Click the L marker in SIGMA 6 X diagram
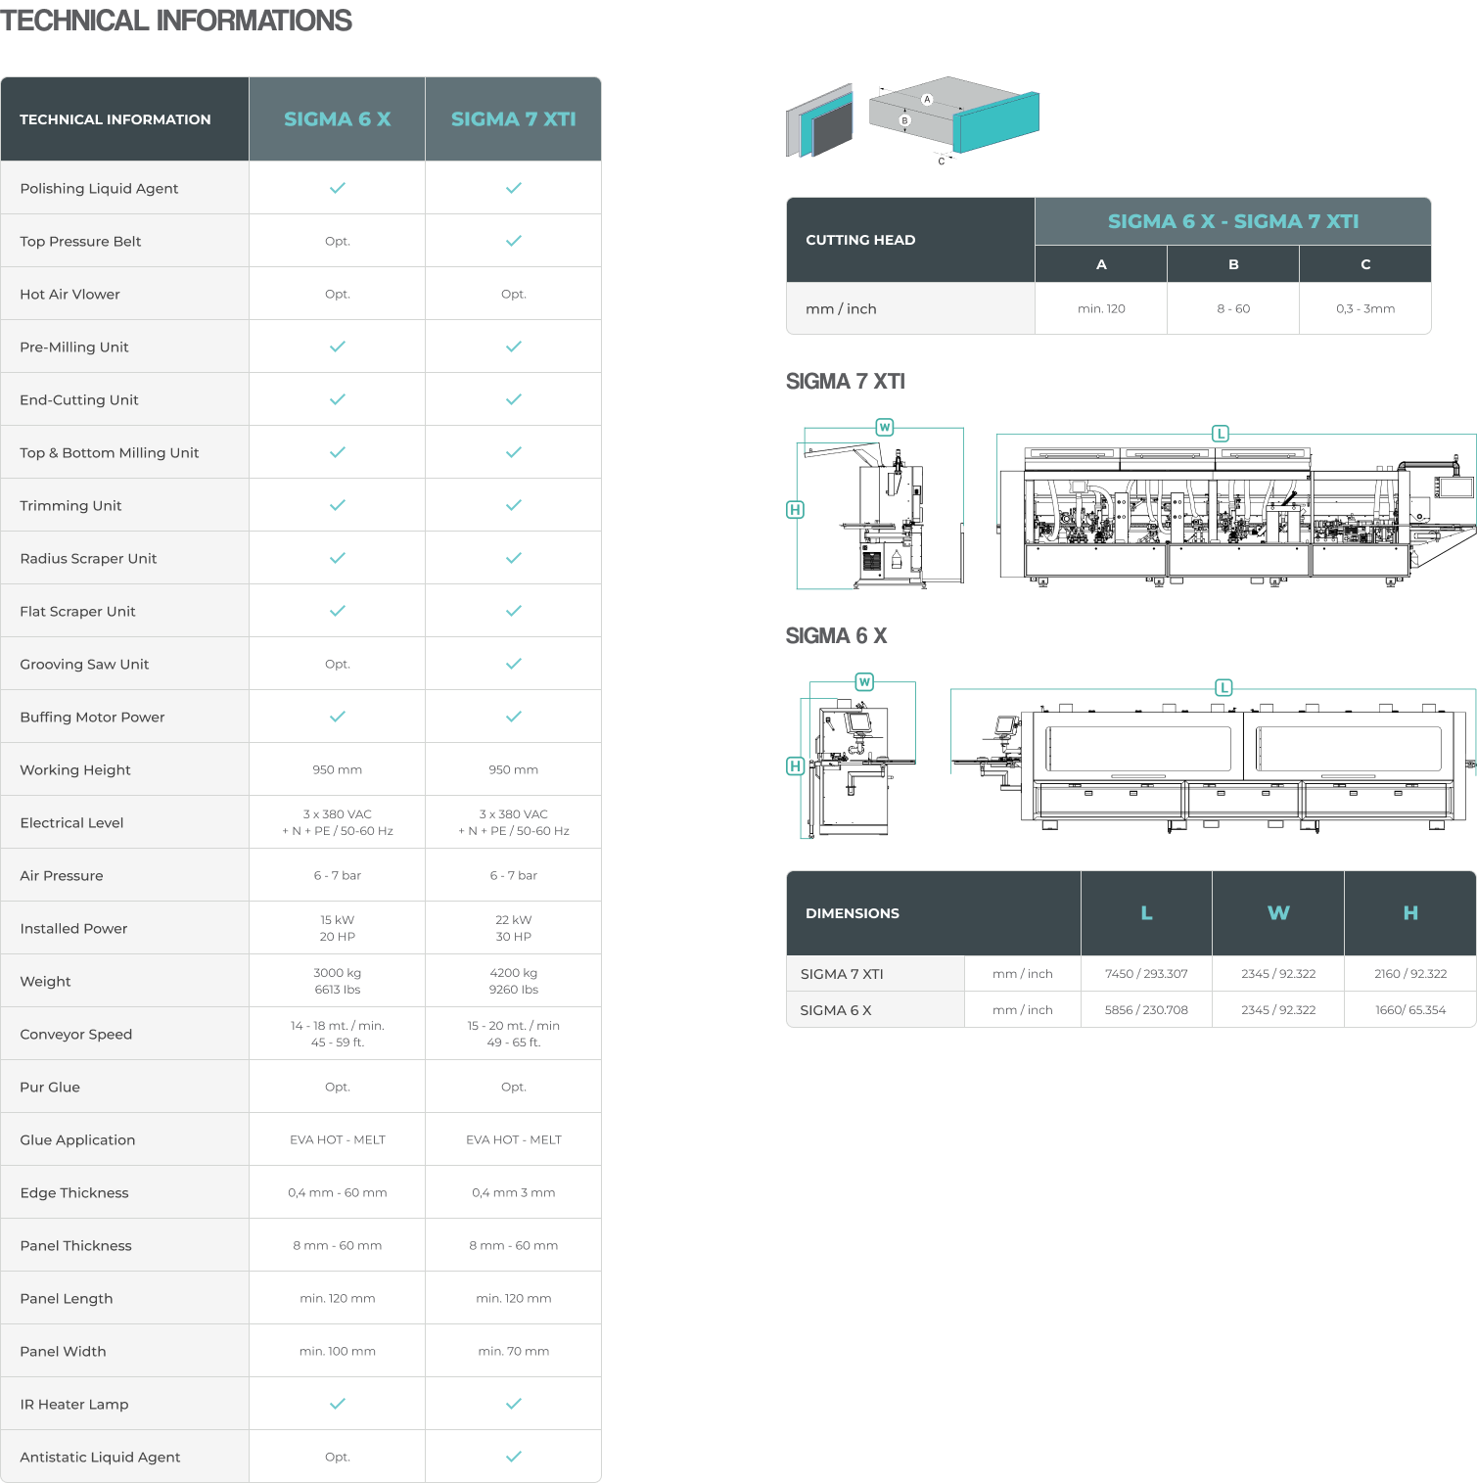Image resolution: width=1477 pixels, height=1483 pixels. point(1223,688)
